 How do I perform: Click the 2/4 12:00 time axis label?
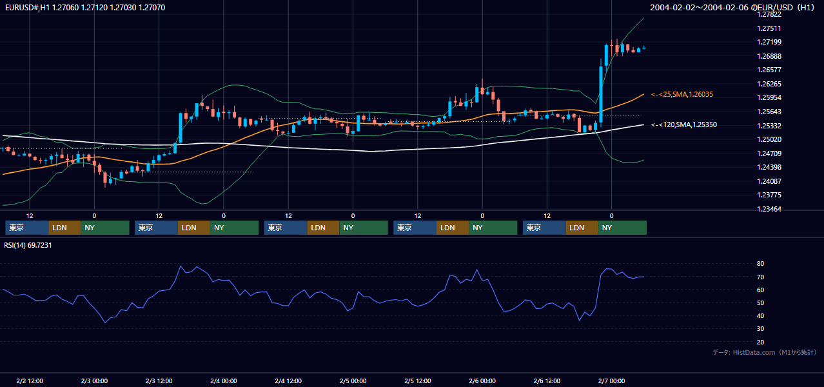(x=288, y=381)
